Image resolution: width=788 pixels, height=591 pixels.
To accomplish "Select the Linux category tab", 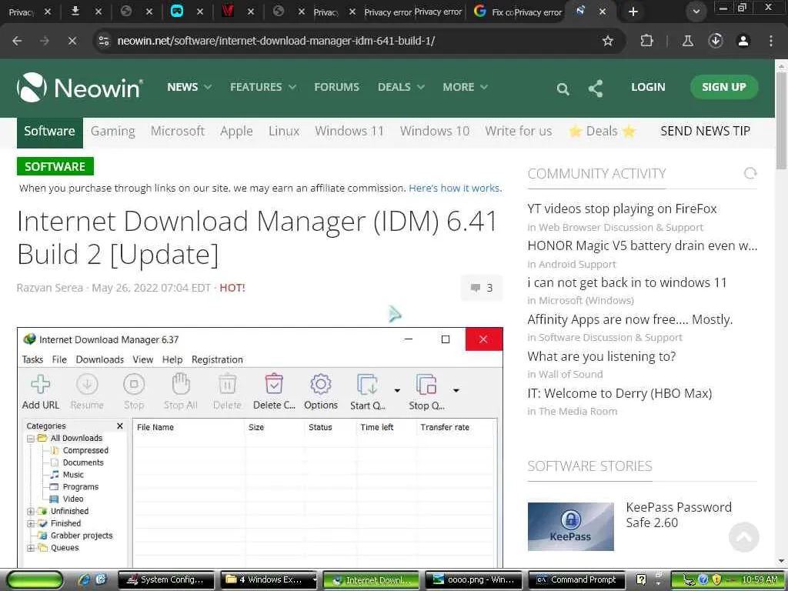I will pyautogui.click(x=284, y=131).
